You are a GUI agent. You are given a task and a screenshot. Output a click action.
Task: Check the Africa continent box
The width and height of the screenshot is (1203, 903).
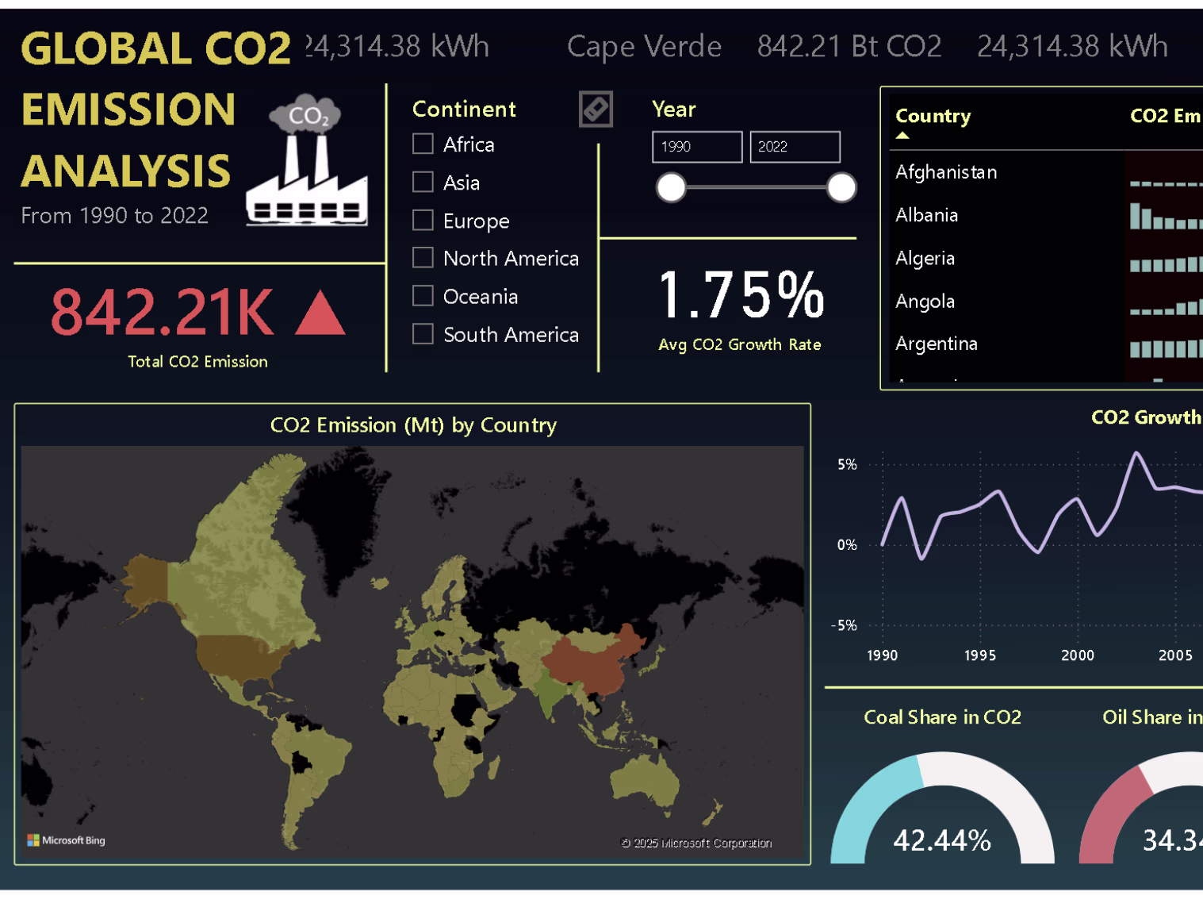423,144
